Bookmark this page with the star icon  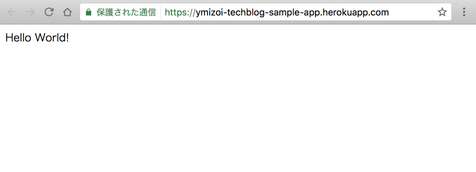pos(442,12)
